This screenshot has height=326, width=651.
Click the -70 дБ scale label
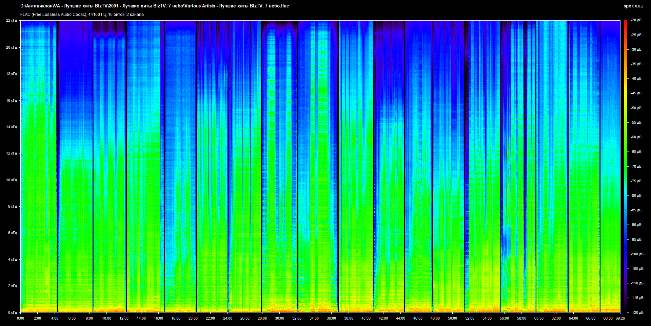click(x=636, y=166)
